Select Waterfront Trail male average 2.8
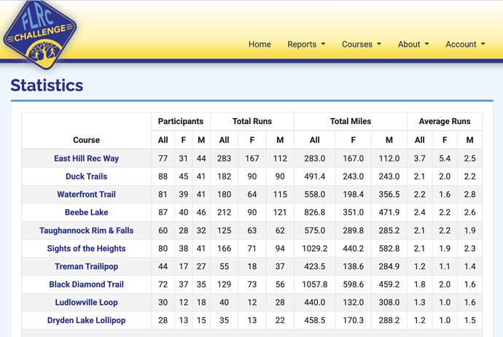 pyautogui.click(x=469, y=195)
